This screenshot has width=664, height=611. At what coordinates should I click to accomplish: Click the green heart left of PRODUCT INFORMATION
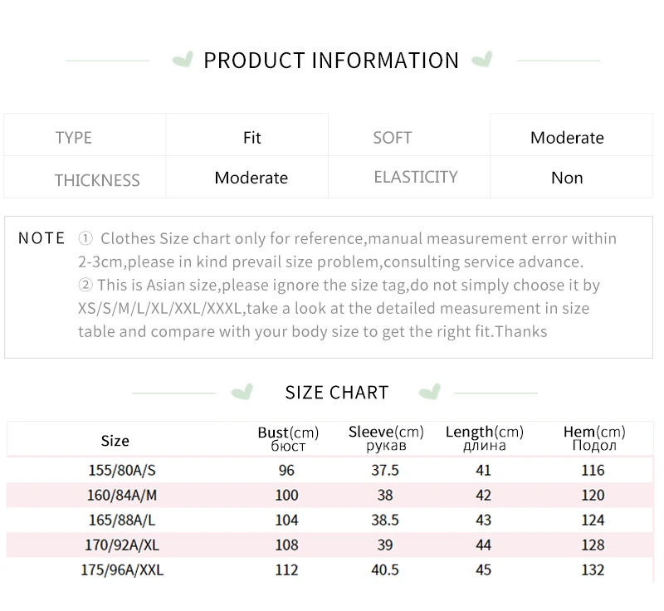183,59
